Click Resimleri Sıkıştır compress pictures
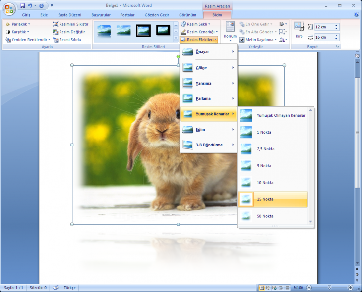The height and width of the screenshot is (292, 362). (x=70, y=24)
